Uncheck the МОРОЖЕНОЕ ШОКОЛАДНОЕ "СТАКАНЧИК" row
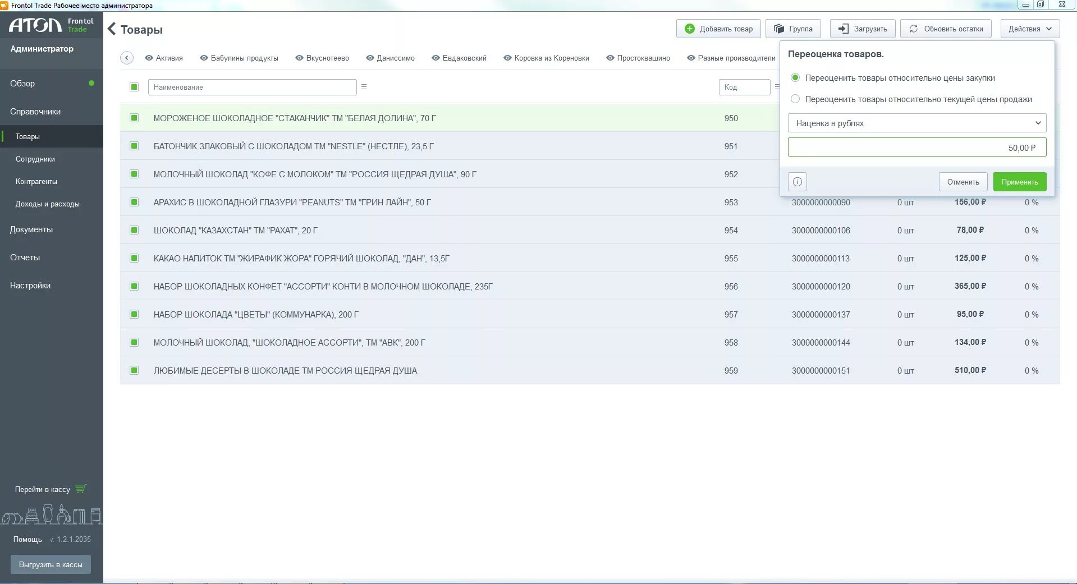This screenshot has height=584, width=1077. tap(134, 118)
